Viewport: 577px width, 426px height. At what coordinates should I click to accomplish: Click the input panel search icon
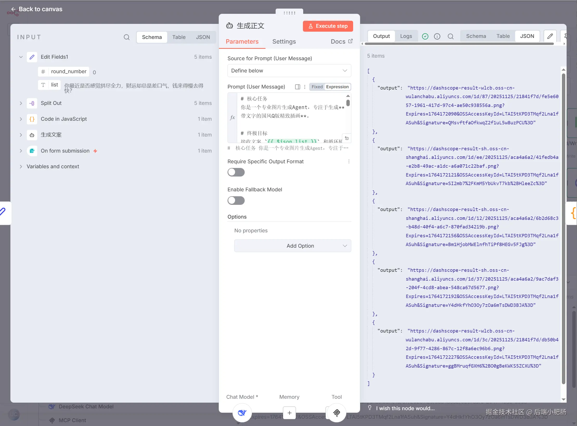[126, 37]
